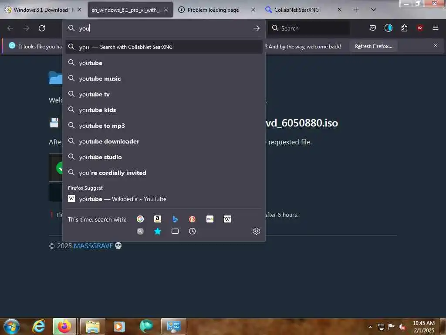Open the Firefox hamburger application menu
The width and height of the screenshot is (446, 335).
point(436,28)
